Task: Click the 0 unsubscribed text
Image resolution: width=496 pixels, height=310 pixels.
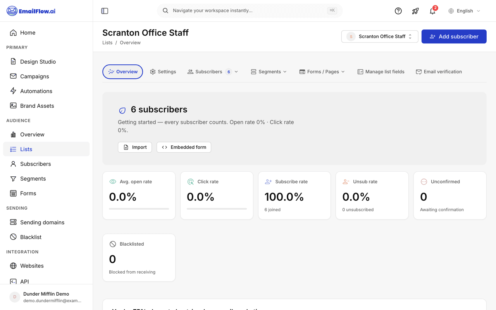Action: [x=358, y=210]
